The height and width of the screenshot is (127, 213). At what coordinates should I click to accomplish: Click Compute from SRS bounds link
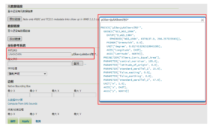[22, 104]
